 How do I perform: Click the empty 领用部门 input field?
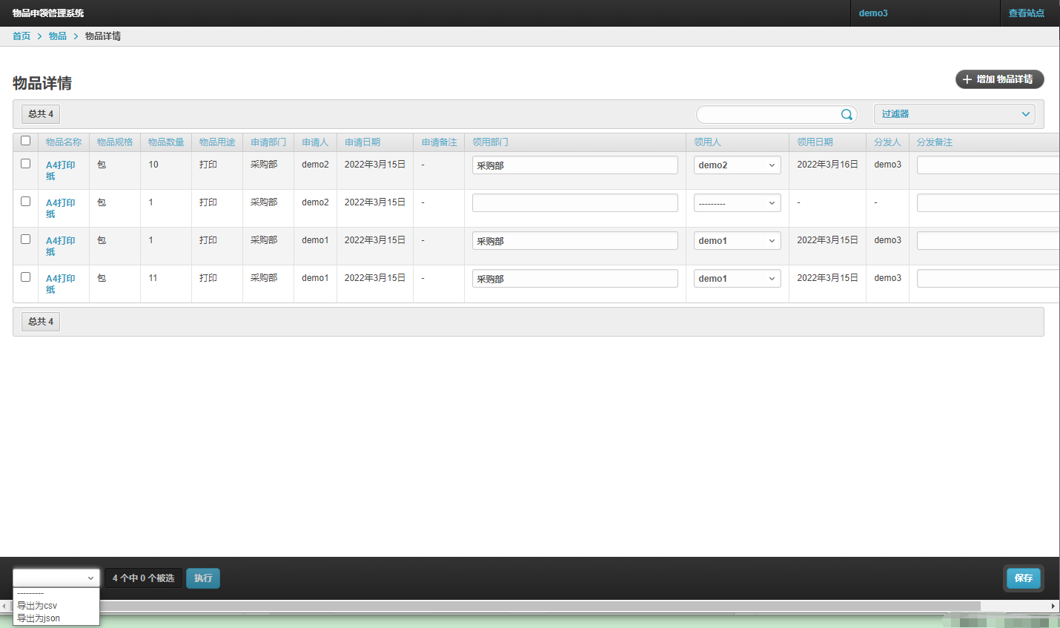(575, 202)
